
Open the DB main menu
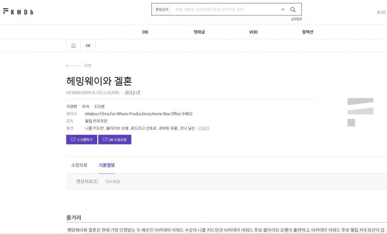point(145,32)
